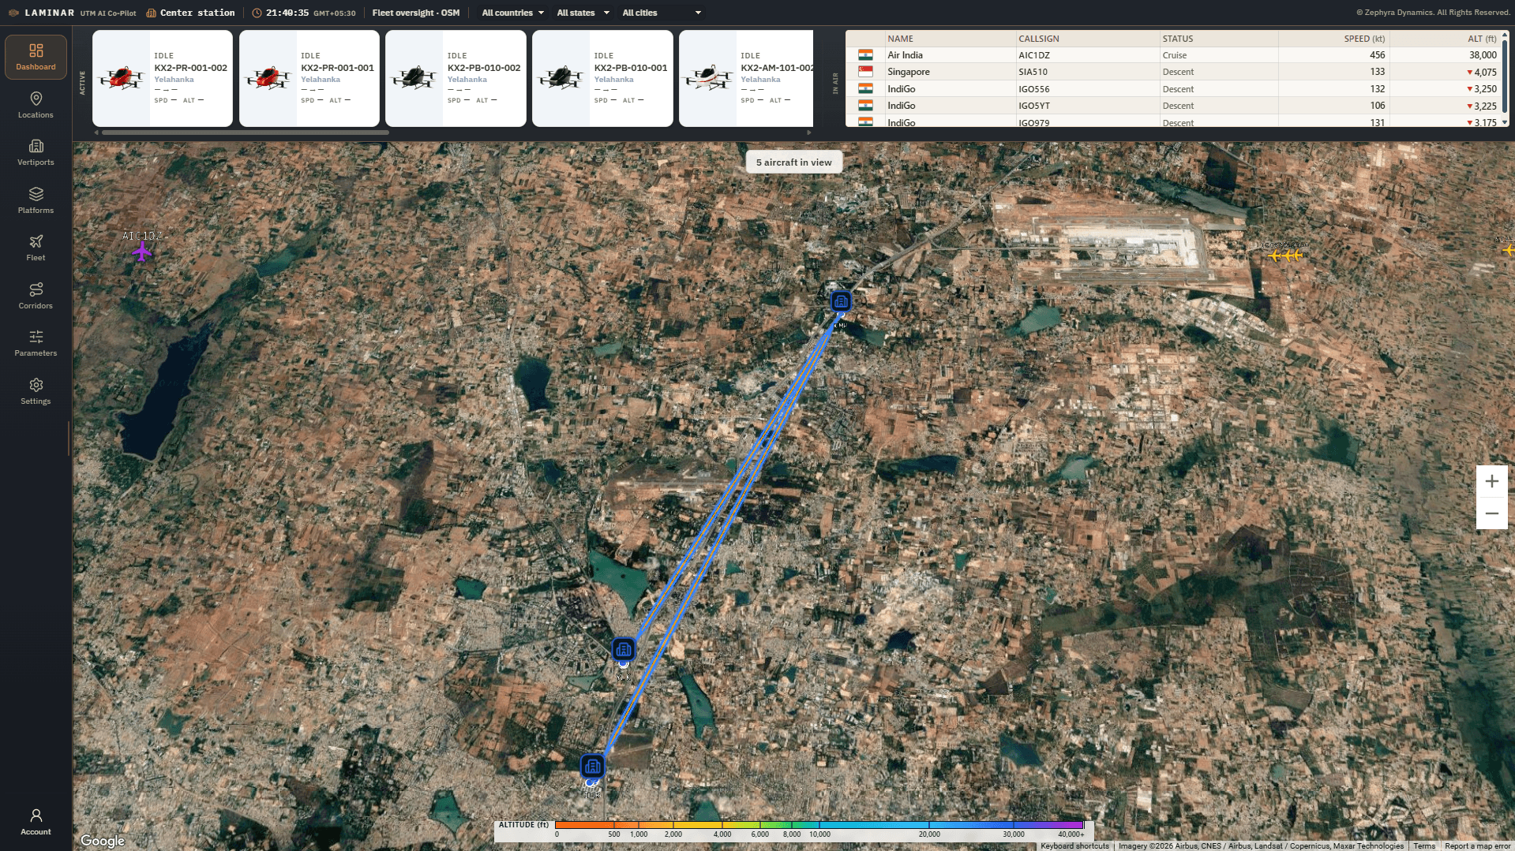The image size is (1515, 851).
Task: Select the KX2-PB-010-002 aircraft card
Action: (x=456, y=78)
